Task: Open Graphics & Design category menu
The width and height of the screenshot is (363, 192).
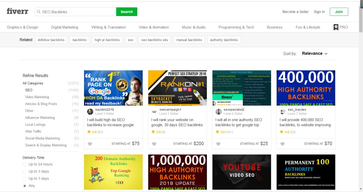Action: pyautogui.click(x=23, y=27)
